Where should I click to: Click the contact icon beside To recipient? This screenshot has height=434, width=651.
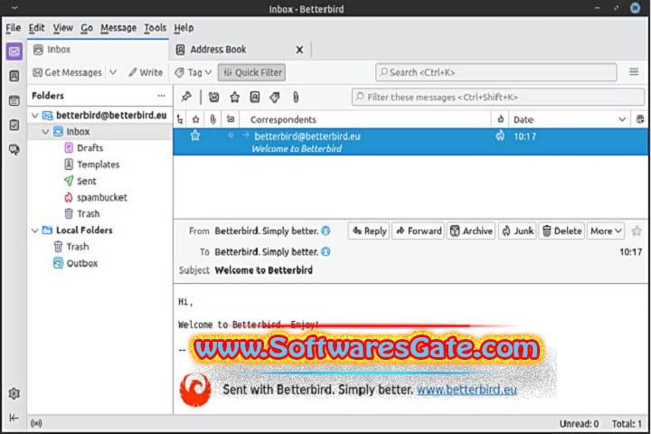pos(325,251)
